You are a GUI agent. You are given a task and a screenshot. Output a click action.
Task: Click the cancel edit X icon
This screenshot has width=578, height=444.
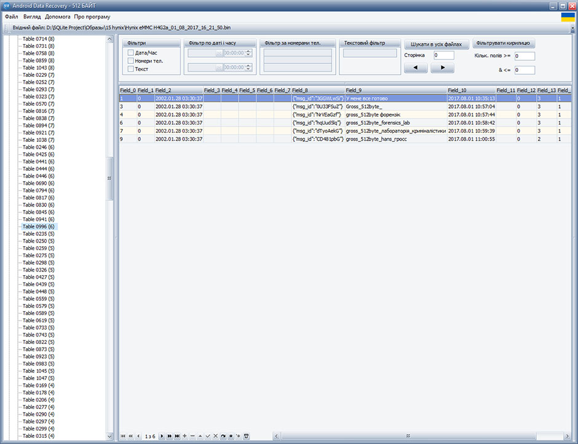point(215,436)
